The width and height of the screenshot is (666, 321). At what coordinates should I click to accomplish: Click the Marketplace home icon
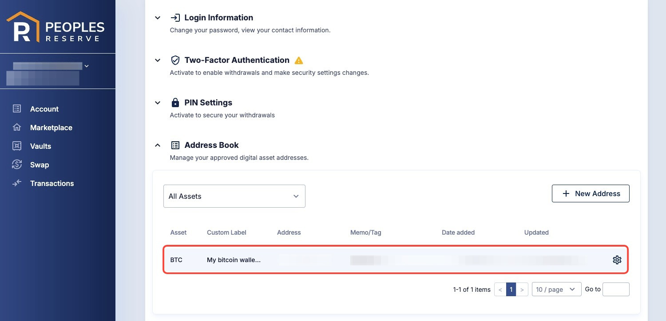17,127
